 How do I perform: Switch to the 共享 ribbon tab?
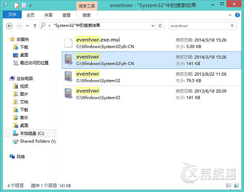pos(48,15)
